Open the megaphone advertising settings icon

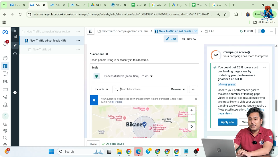coord(5,97)
